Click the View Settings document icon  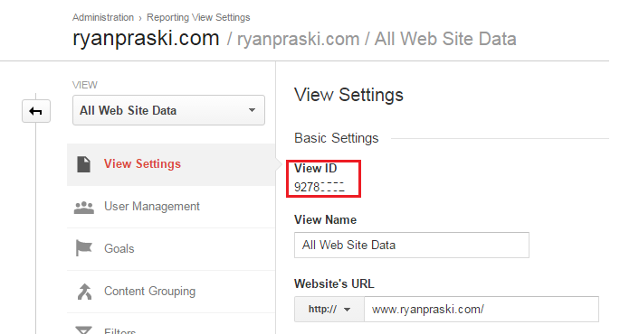83,164
